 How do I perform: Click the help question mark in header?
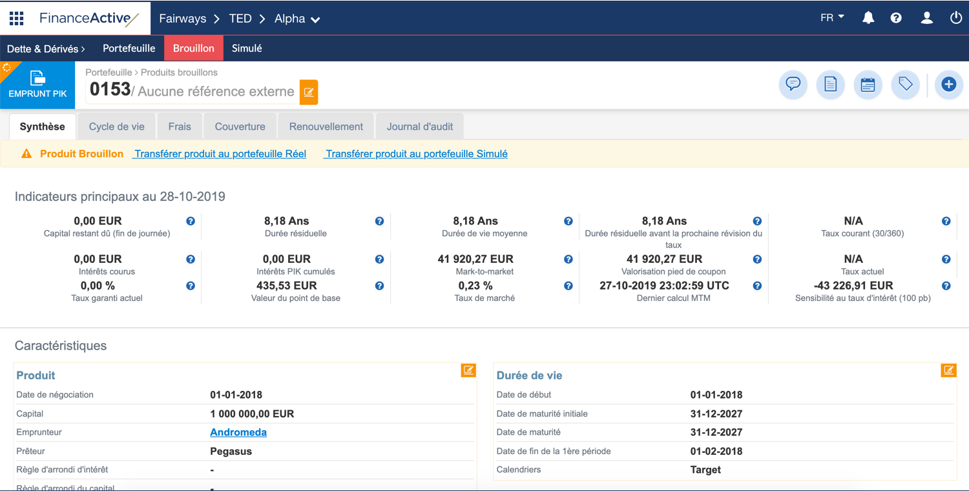(896, 18)
